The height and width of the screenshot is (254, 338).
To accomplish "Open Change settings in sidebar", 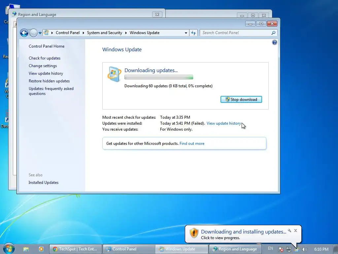I will pyautogui.click(x=43, y=66).
